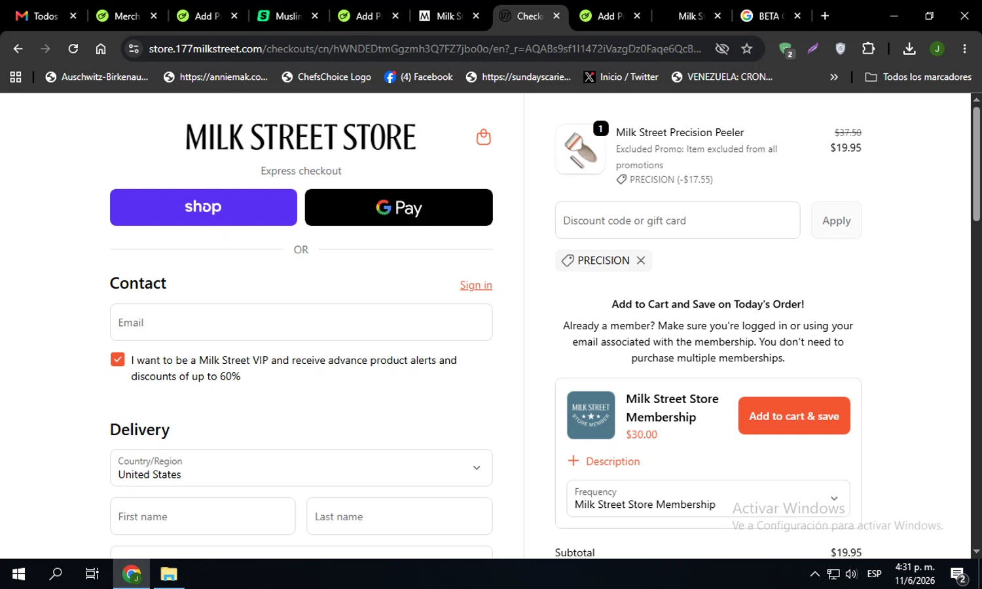Viewport: 982px width, 589px height.
Task: Pay with Shop express checkout
Action: 203,207
